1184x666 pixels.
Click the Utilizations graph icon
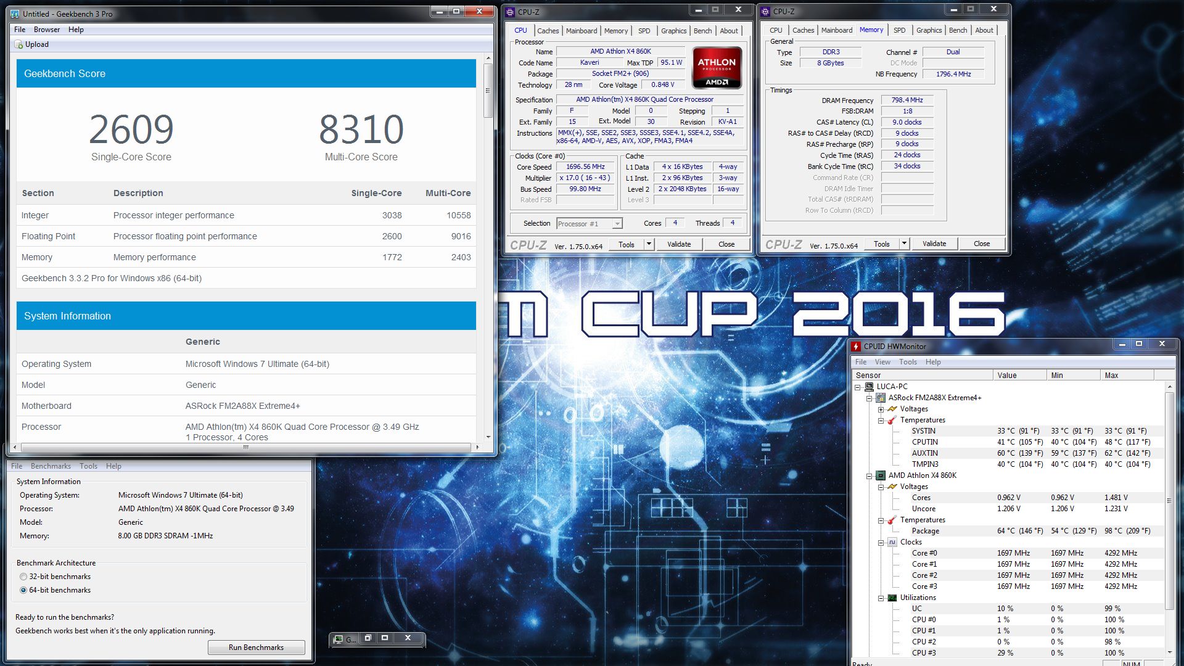(x=892, y=598)
